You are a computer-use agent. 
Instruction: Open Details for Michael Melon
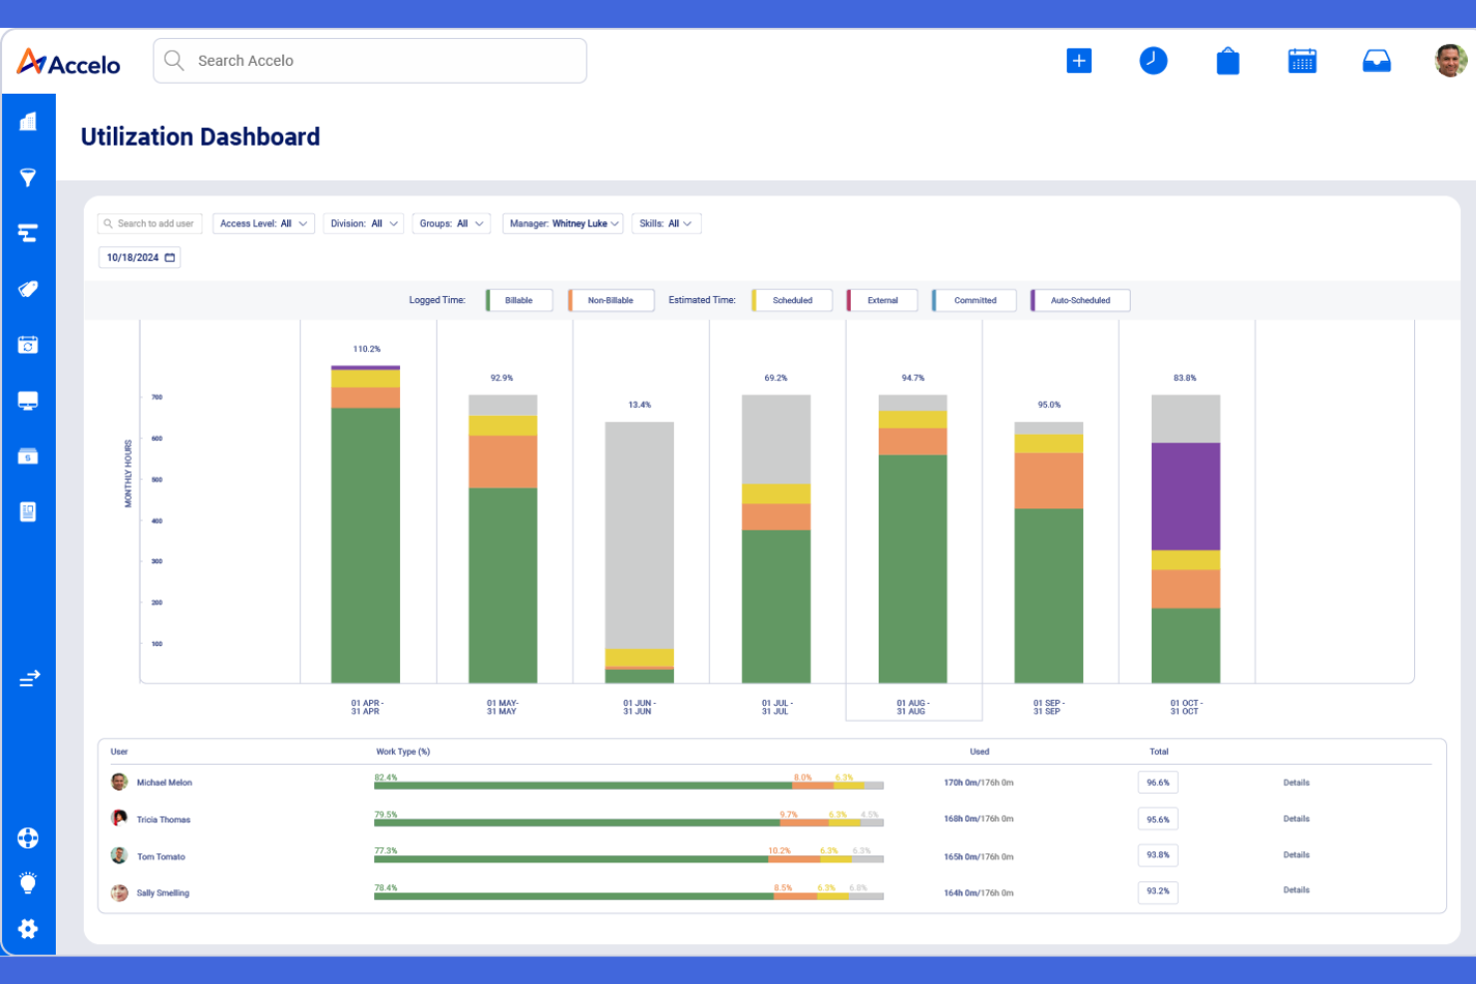tap(1296, 783)
